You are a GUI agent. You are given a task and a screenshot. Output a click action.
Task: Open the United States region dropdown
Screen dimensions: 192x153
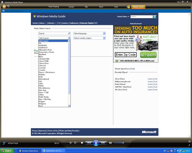pos(123,16)
